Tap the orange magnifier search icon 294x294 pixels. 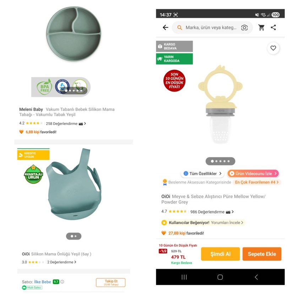[x=179, y=28]
